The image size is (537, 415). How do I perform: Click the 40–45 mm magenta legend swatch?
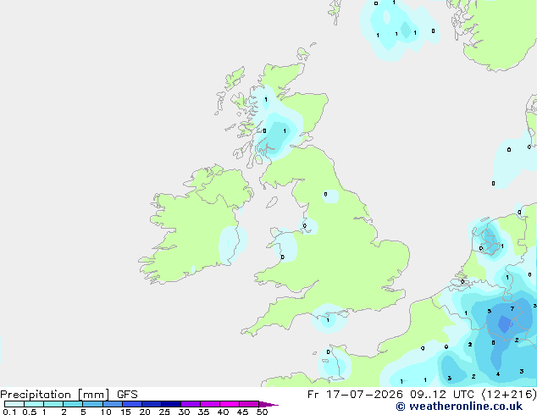click(x=230, y=404)
